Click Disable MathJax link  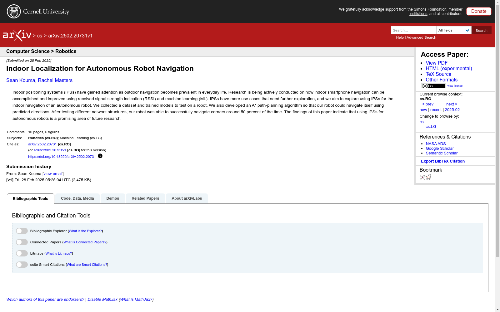pyautogui.click(x=102, y=300)
